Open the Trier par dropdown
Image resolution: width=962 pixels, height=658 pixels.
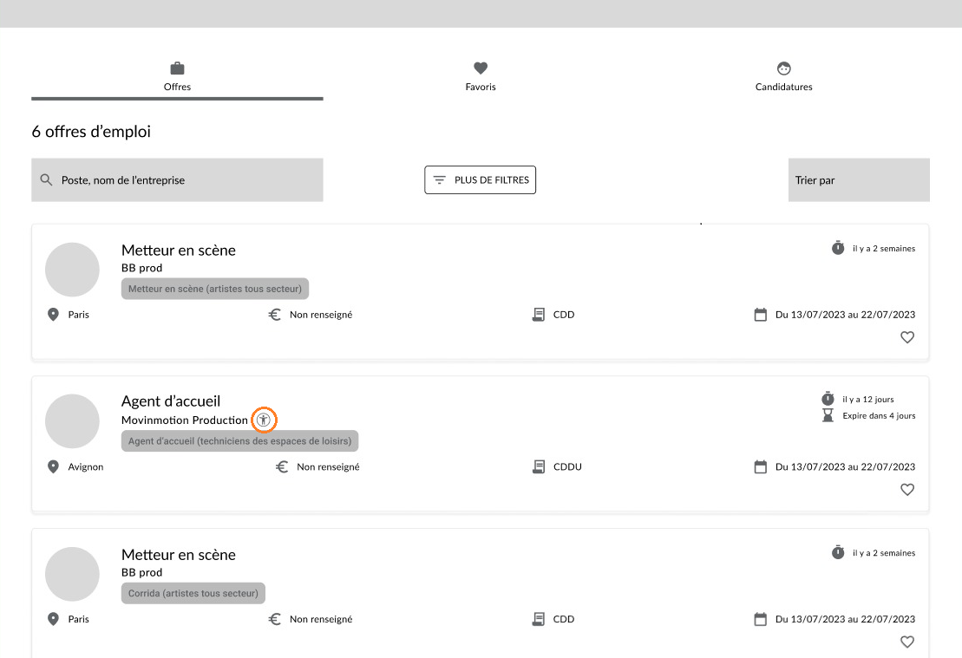tap(859, 179)
